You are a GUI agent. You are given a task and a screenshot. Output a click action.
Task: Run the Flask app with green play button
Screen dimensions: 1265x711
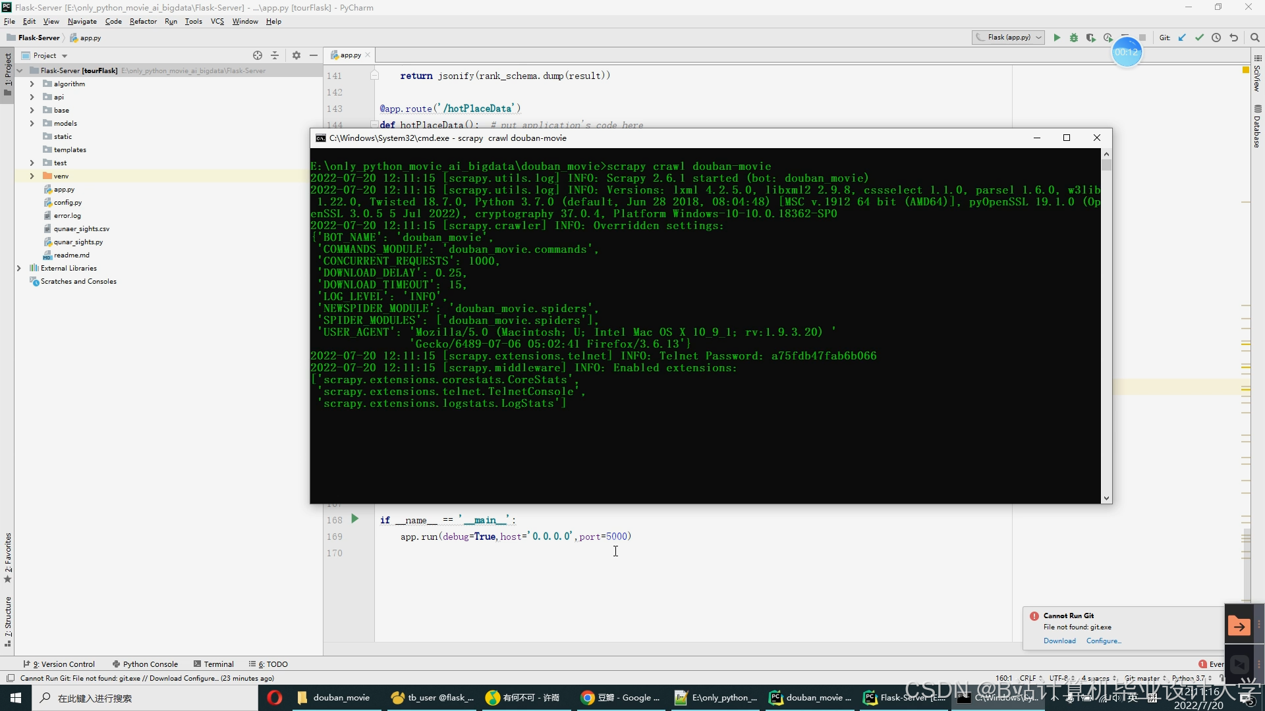(1057, 38)
